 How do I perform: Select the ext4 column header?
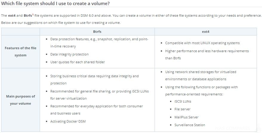pos(206,32)
